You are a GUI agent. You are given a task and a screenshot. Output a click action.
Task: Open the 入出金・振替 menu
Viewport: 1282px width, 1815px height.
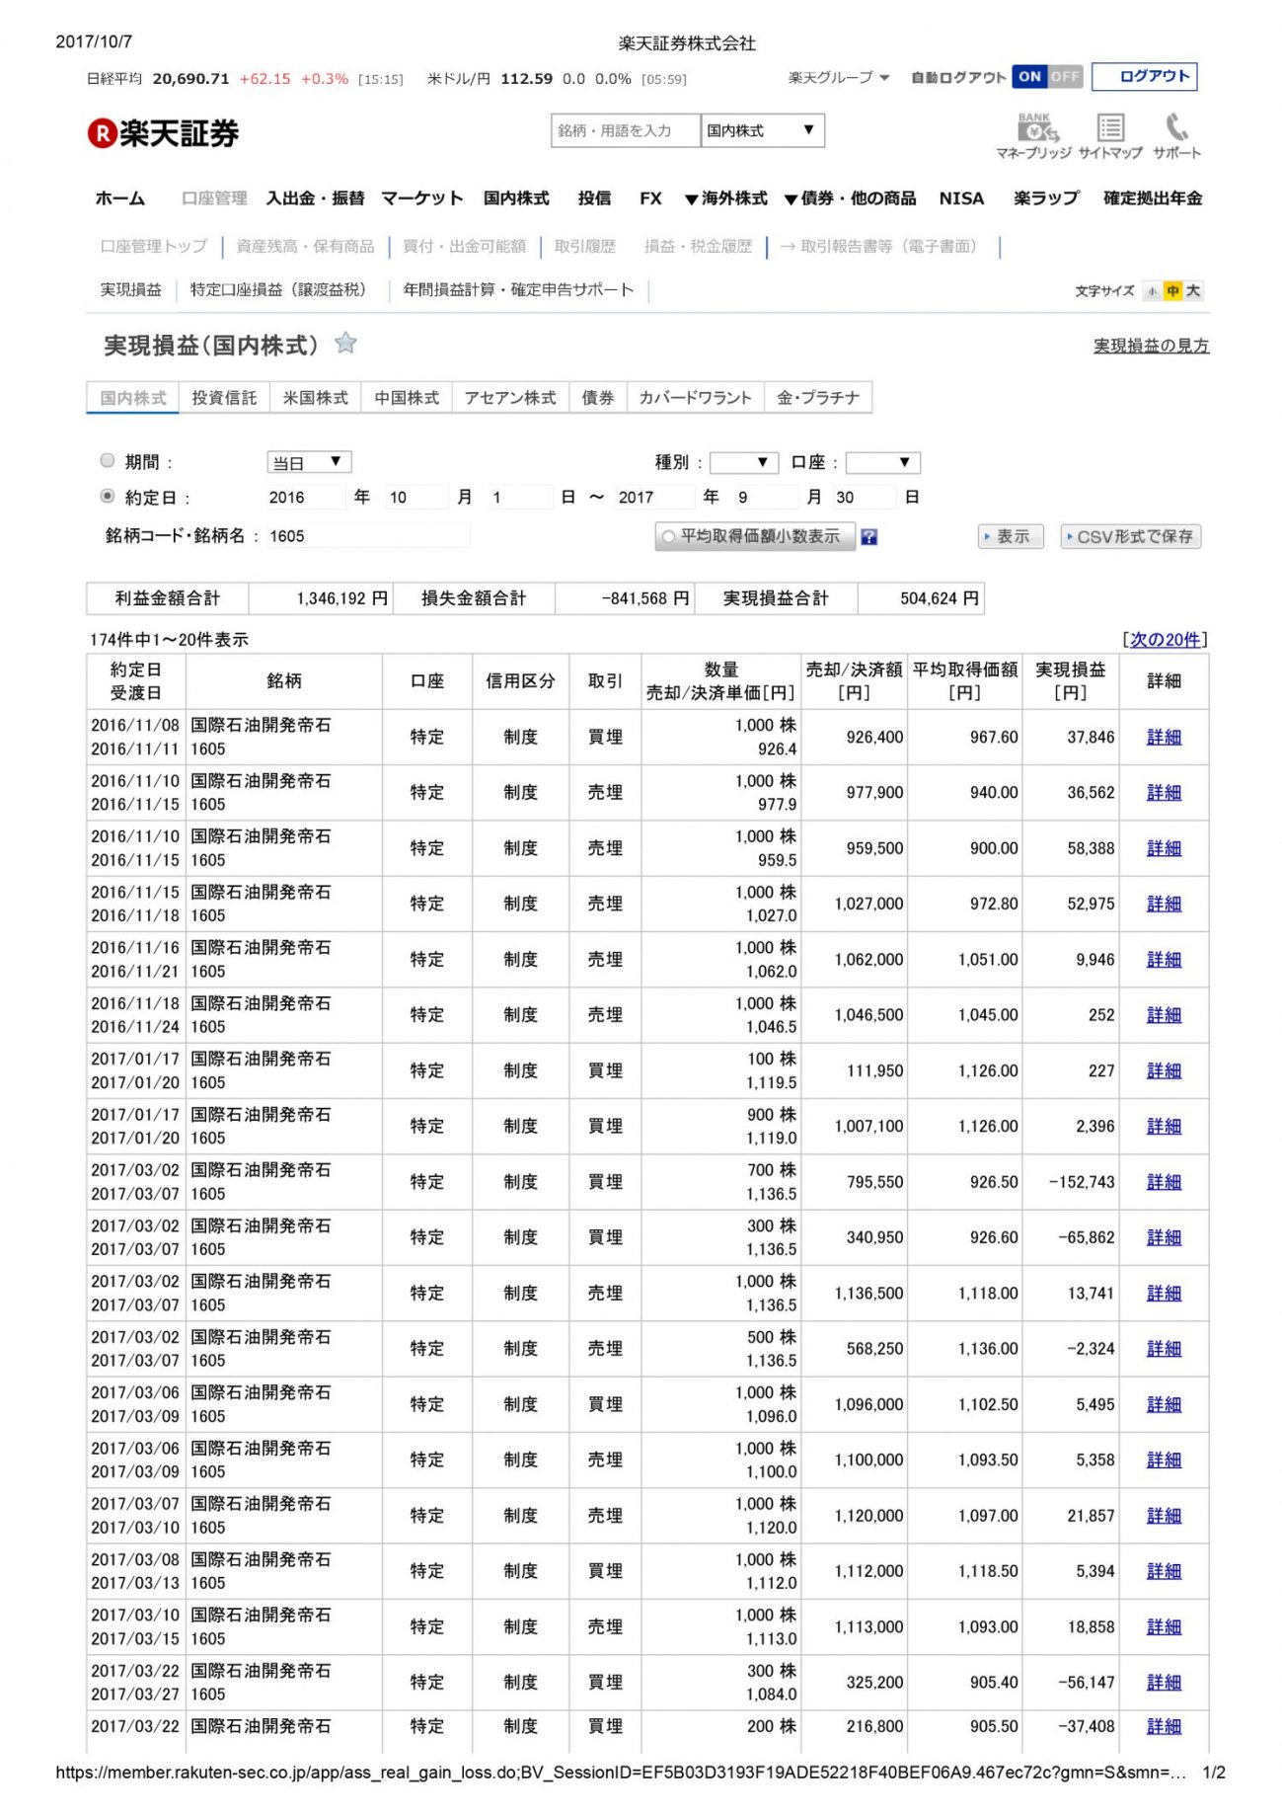tap(315, 198)
